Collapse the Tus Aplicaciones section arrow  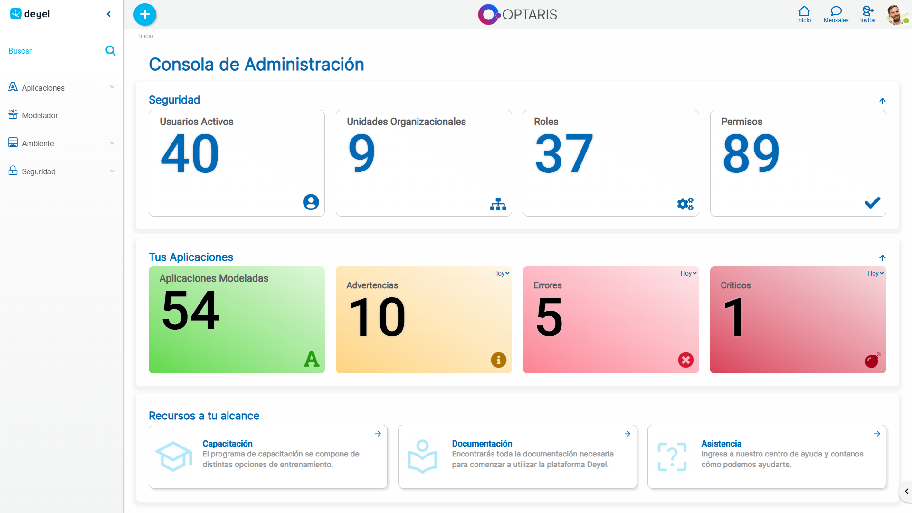[x=882, y=258]
